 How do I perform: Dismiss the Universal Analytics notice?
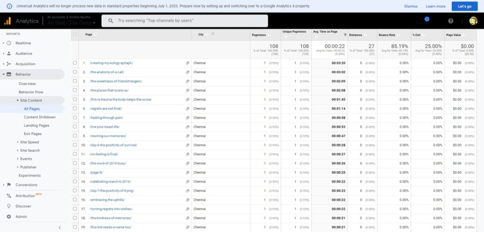click(411, 6)
